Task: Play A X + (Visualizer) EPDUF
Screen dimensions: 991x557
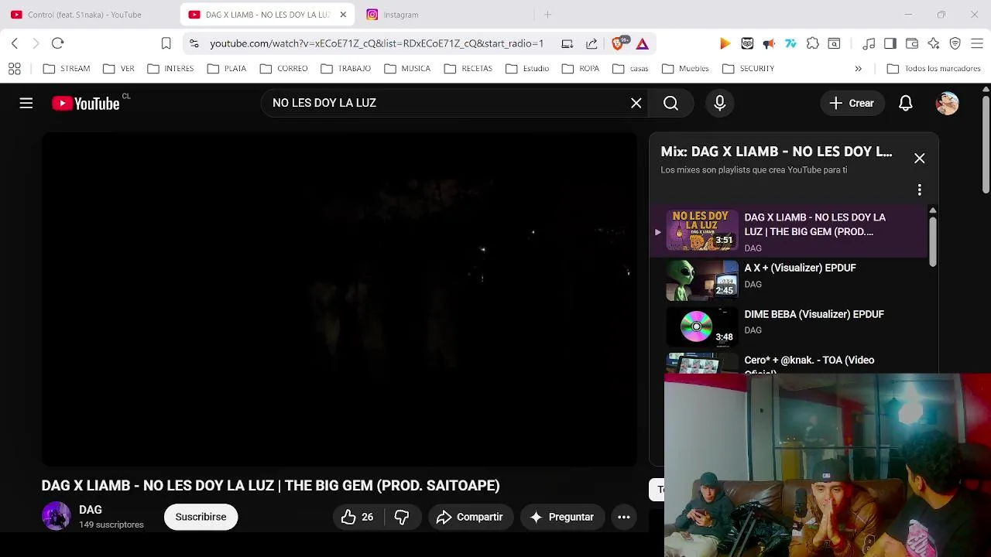Action: 788,279
